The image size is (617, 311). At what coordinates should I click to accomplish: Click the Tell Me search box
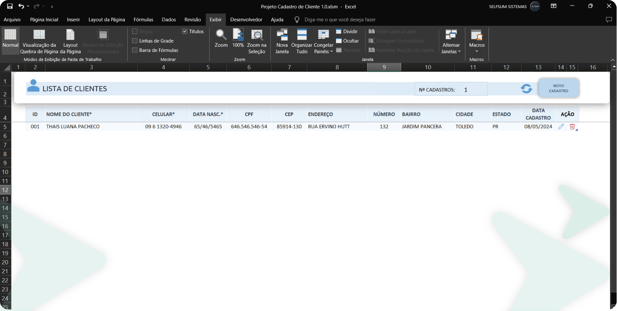pos(340,19)
